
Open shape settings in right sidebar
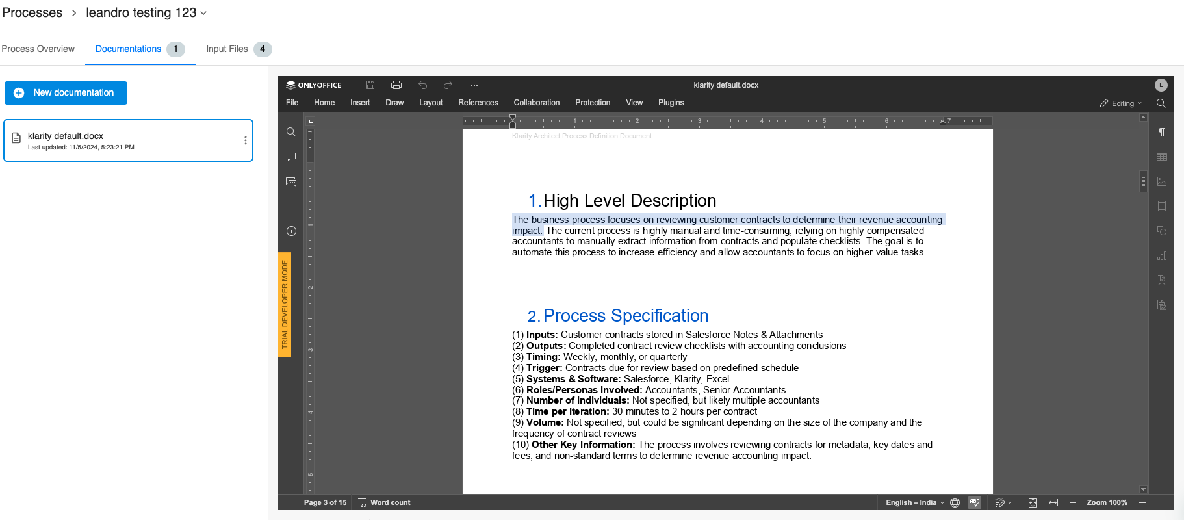click(1162, 231)
